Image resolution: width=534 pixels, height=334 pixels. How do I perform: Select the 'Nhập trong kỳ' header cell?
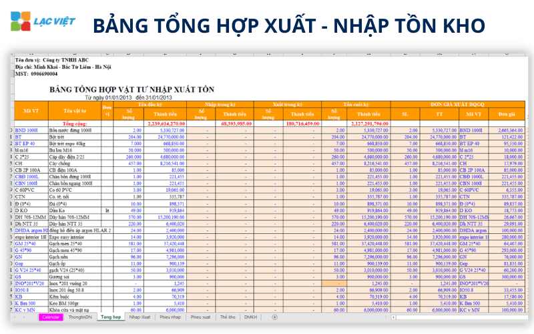click(x=220, y=104)
